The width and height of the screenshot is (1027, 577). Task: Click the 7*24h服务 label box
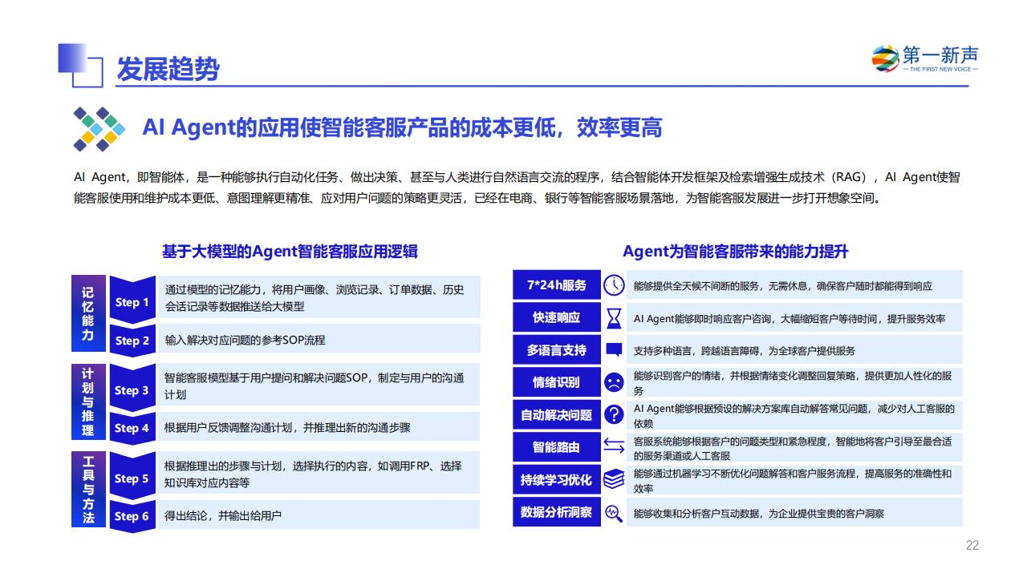(x=557, y=285)
